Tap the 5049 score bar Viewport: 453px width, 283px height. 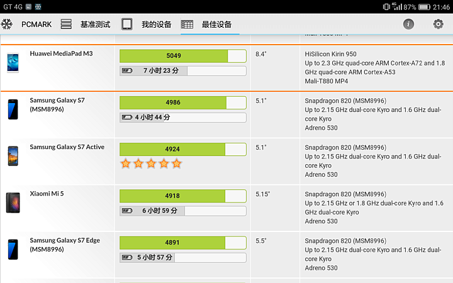coord(183,56)
